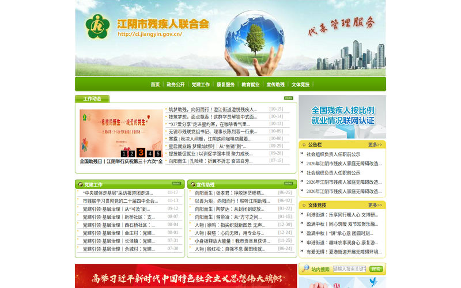
Task: Open 有爱无碍！夏港街道开展无障碍环境 article
Action: pyautogui.click(x=344, y=252)
